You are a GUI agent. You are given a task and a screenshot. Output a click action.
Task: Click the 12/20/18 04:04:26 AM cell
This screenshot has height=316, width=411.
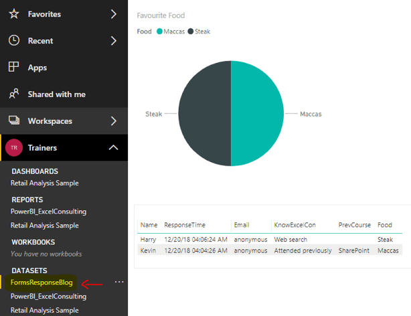[196, 250]
